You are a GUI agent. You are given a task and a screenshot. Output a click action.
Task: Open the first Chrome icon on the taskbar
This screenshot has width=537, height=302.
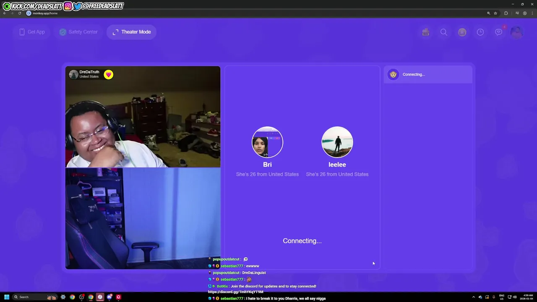(x=72, y=297)
